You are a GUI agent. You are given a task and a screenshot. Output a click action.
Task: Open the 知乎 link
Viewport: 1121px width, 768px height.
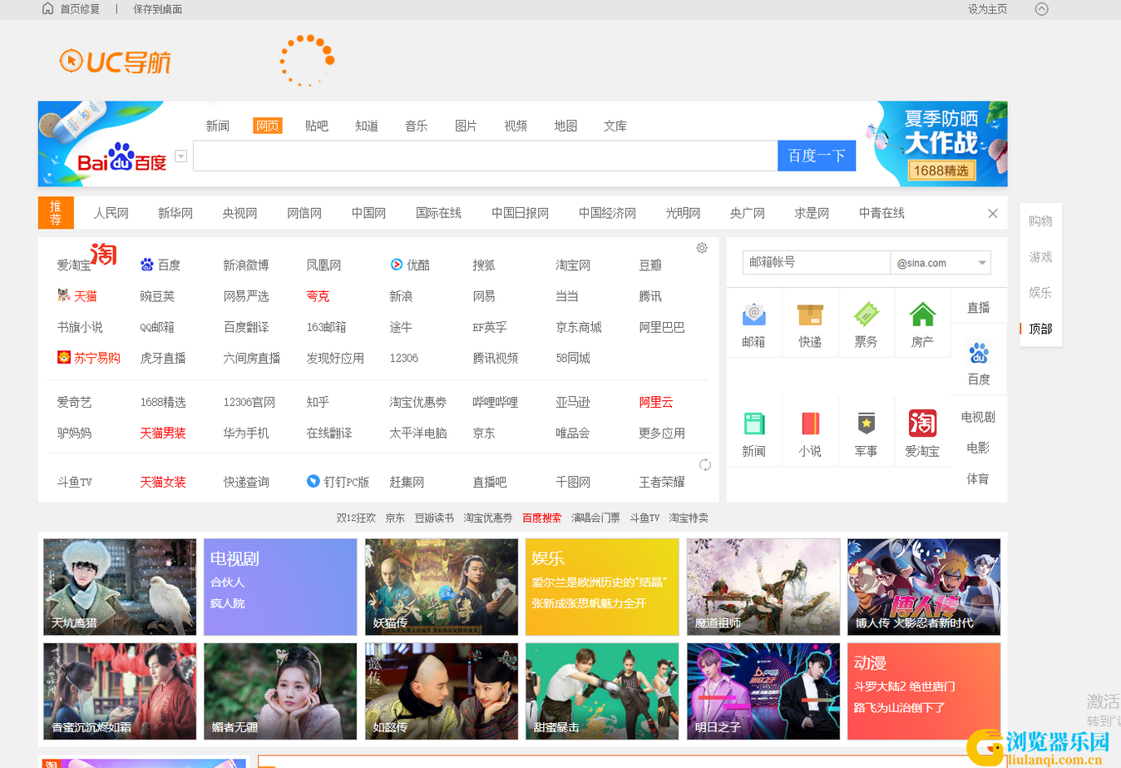pyautogui.click(x=318, y=402)
